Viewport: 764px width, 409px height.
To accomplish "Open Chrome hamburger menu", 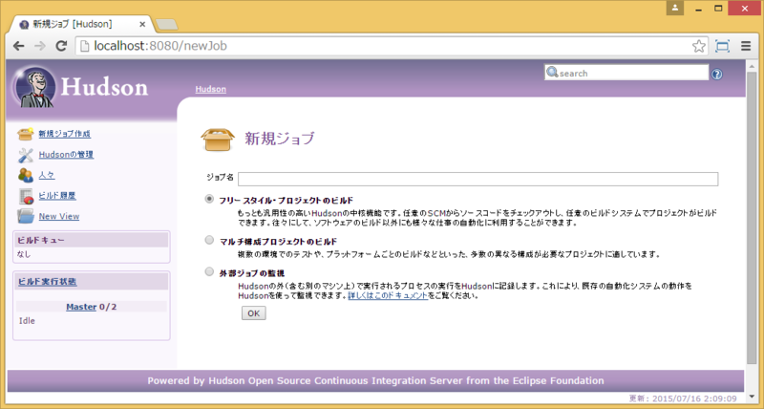I will click(x=746, y=46).
